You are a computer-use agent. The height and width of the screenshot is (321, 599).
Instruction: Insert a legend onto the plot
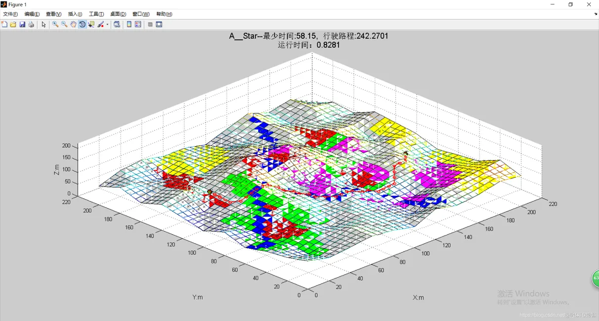[139, 24]
